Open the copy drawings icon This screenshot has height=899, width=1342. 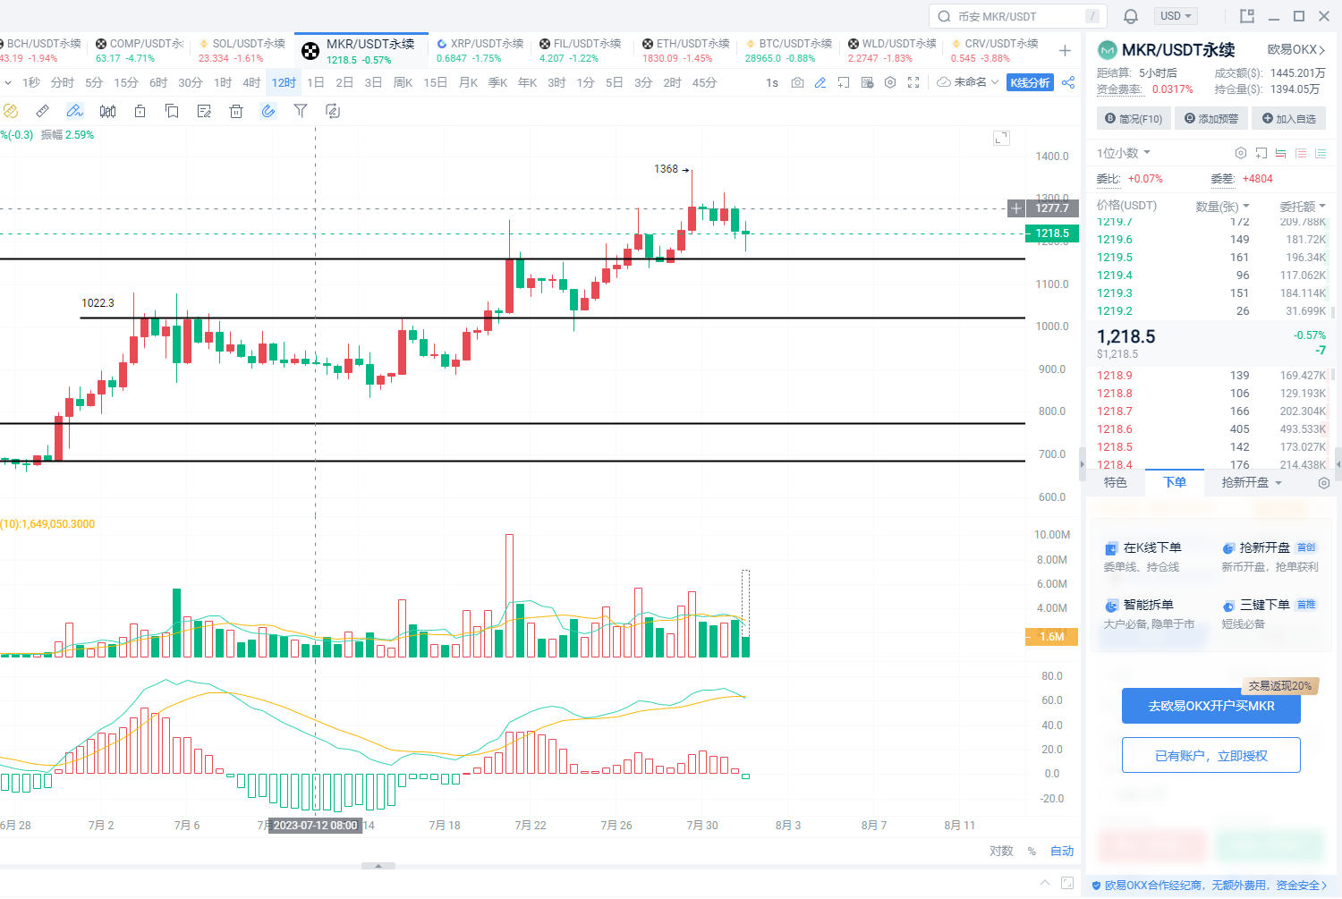pyautogui.click(x=172, y=111)
